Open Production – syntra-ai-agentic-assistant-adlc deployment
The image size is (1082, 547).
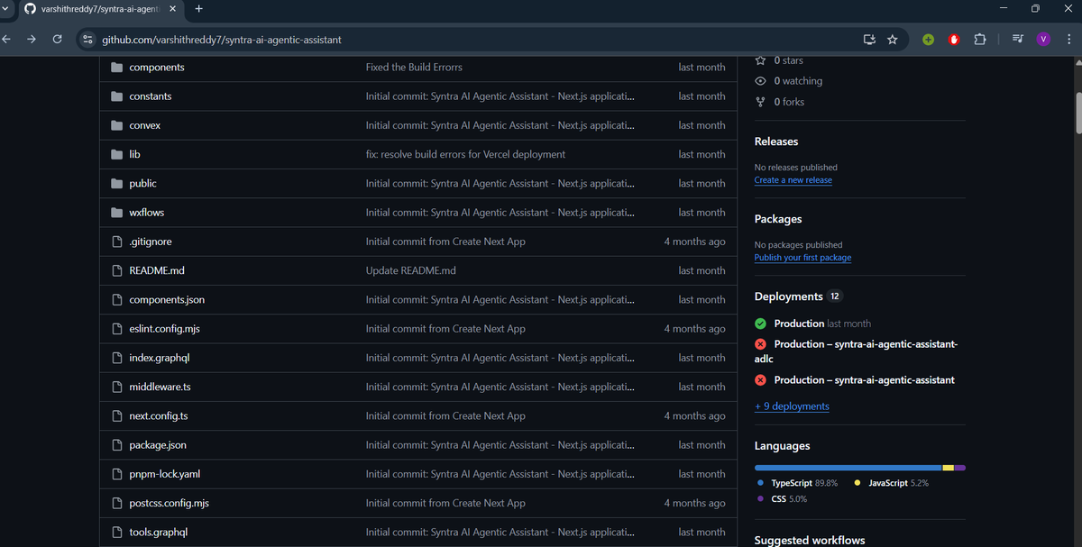point(856,351)
